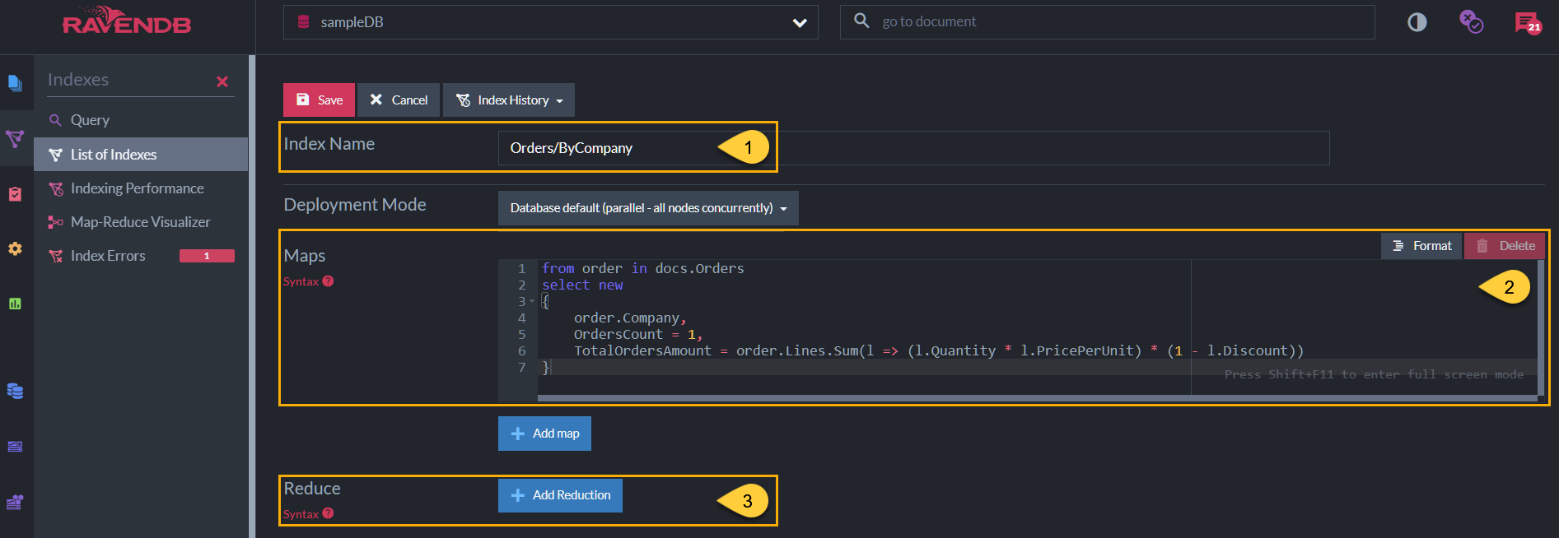Click the Indexes panel heading
The width and height of the screenshot is (1559, 538).
pyautogui.click(x=78, y=80)
